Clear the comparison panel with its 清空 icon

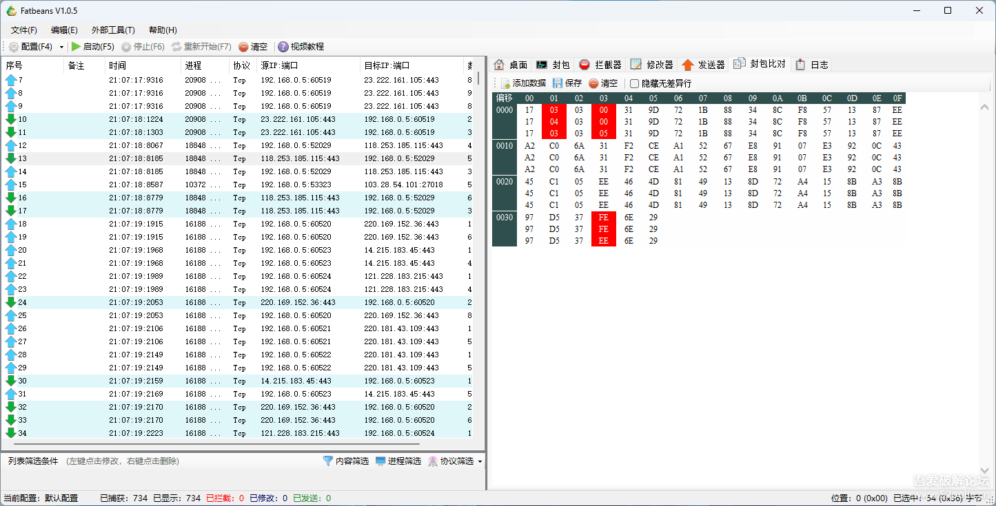tap(605, 83)
